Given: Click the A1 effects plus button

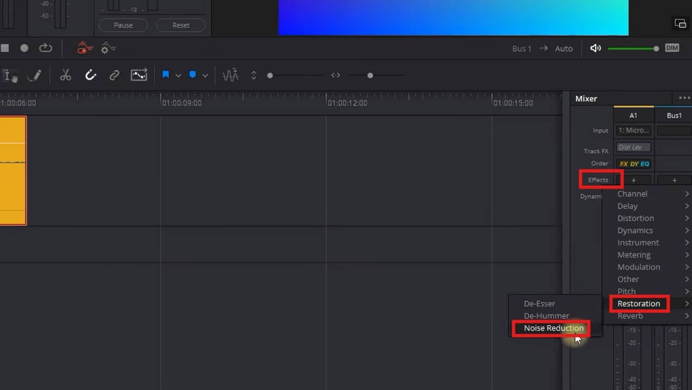Looking at the screenshot, I should pos(634,180).
